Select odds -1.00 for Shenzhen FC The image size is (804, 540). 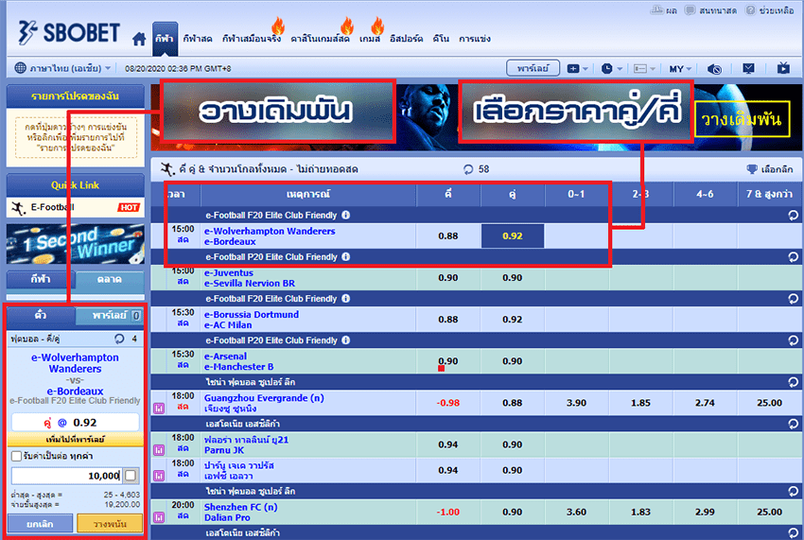pyautogui.click(x=448, y=512)
